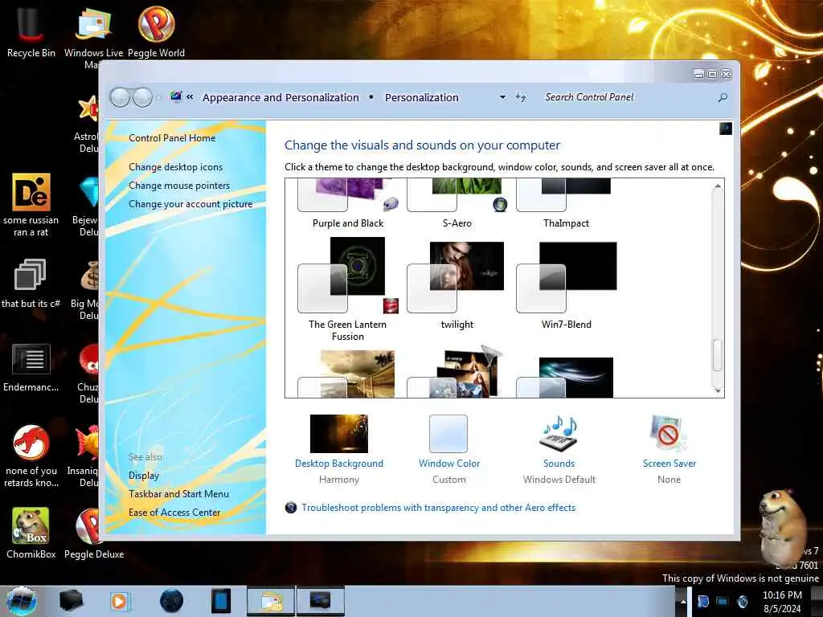
Task: Click the Forward navigation button
Action: click(x=142, y=97)
